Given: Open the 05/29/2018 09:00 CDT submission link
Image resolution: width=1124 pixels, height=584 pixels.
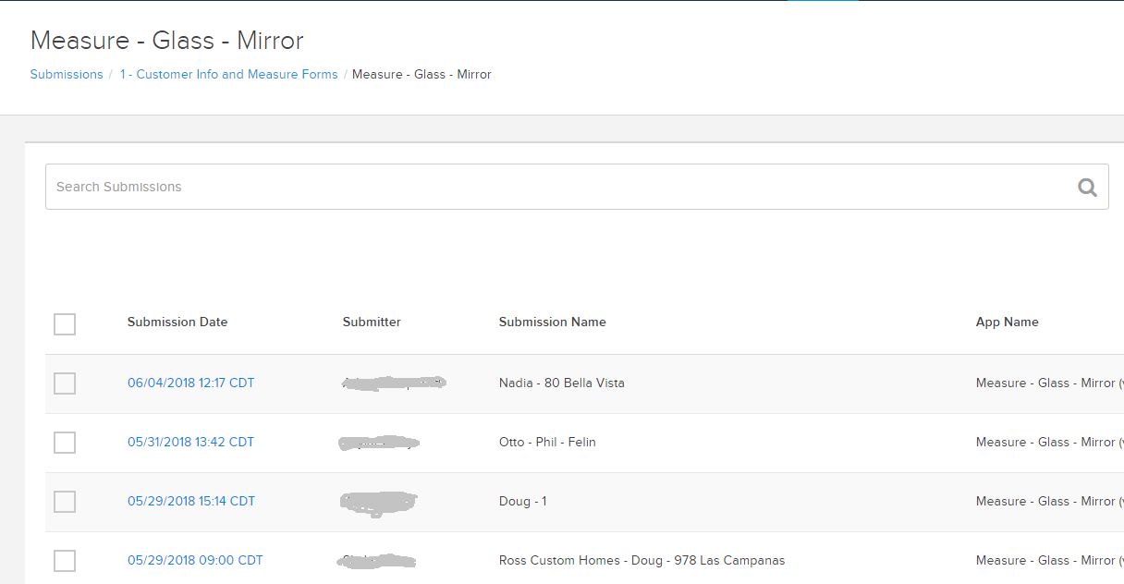Looking at the screenshot, I should pos(195,560).
